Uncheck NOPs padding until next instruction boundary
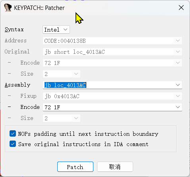 pos(13,134)
